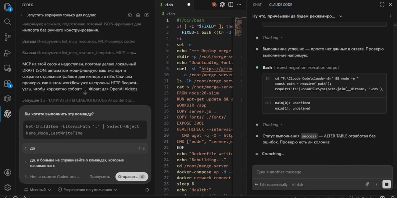397x198 pixels.
Task: Select option 3 'Нет, и скажите Codex'
Action: tap(52, 177)
